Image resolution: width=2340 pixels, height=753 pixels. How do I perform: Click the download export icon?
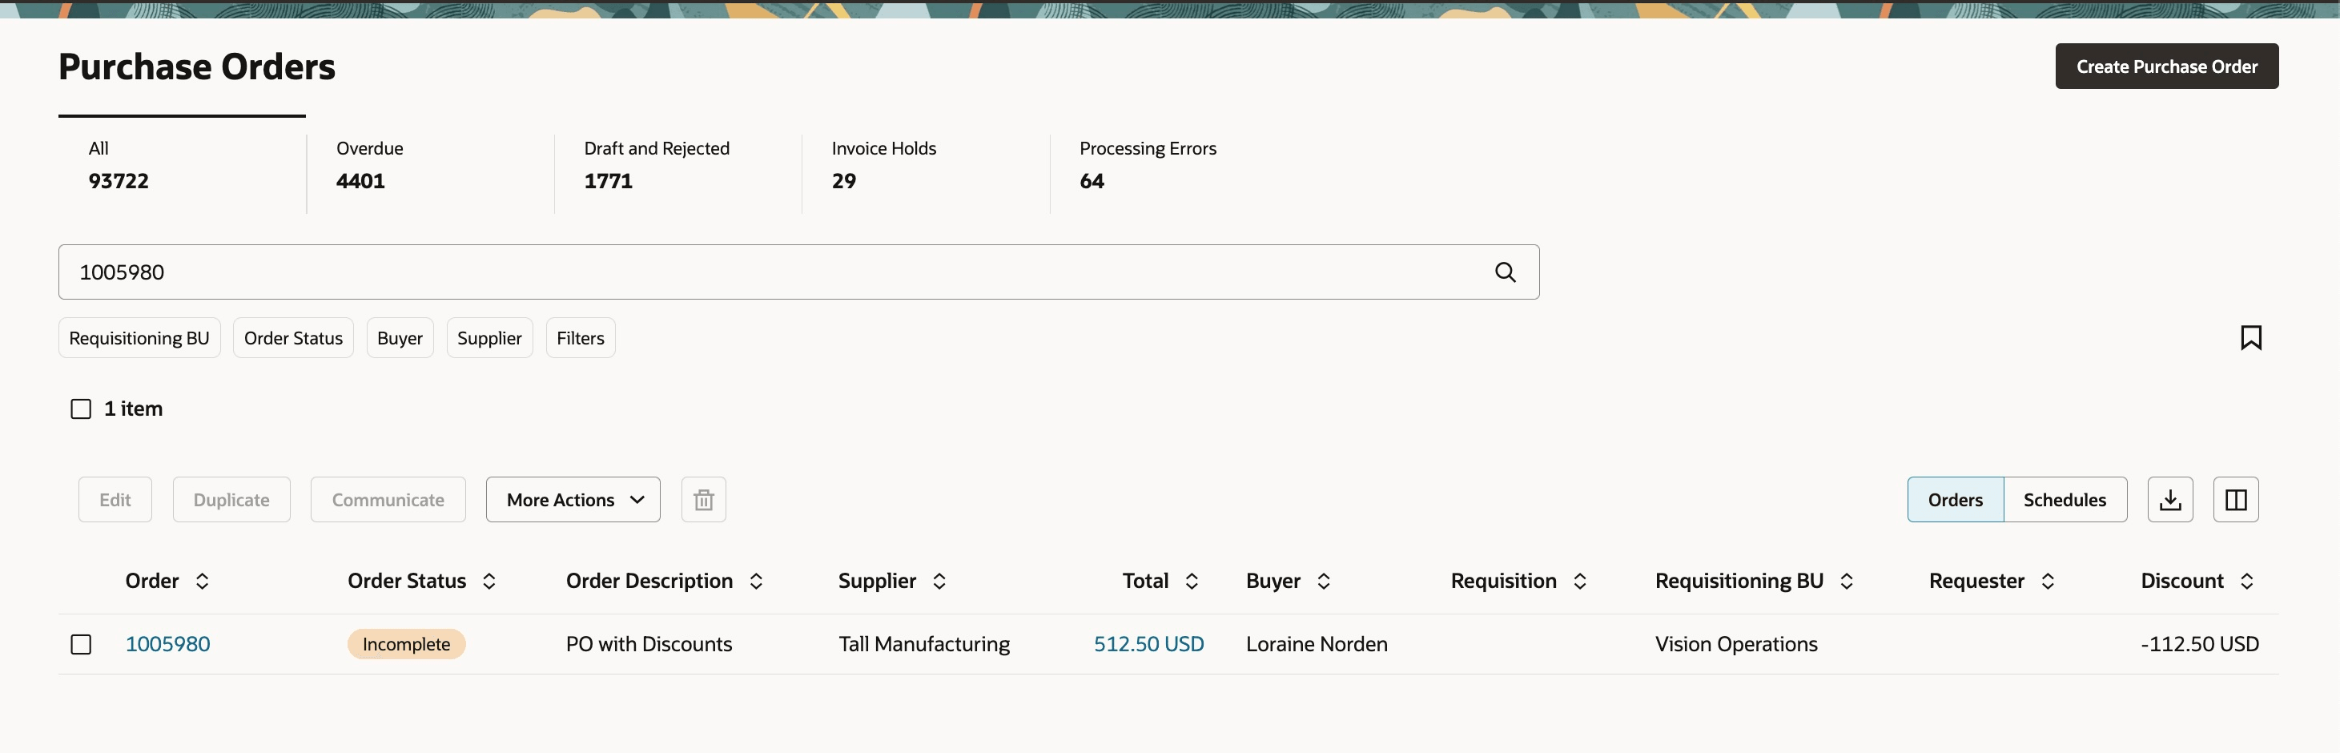coord(2170,499)
